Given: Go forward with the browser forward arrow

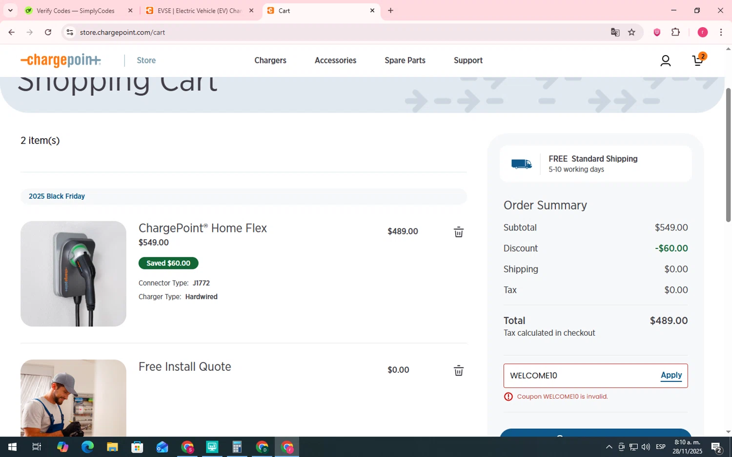Looking at the screenshot, I should coord(30,32).
